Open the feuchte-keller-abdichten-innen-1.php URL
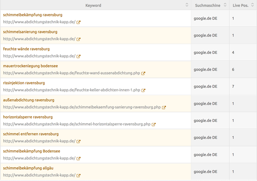257x181 pixels. [72, 90]
